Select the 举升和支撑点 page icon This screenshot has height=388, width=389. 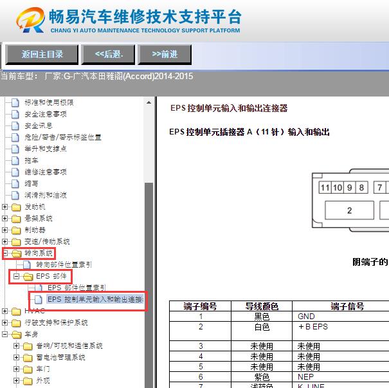(x=15, y=149)
